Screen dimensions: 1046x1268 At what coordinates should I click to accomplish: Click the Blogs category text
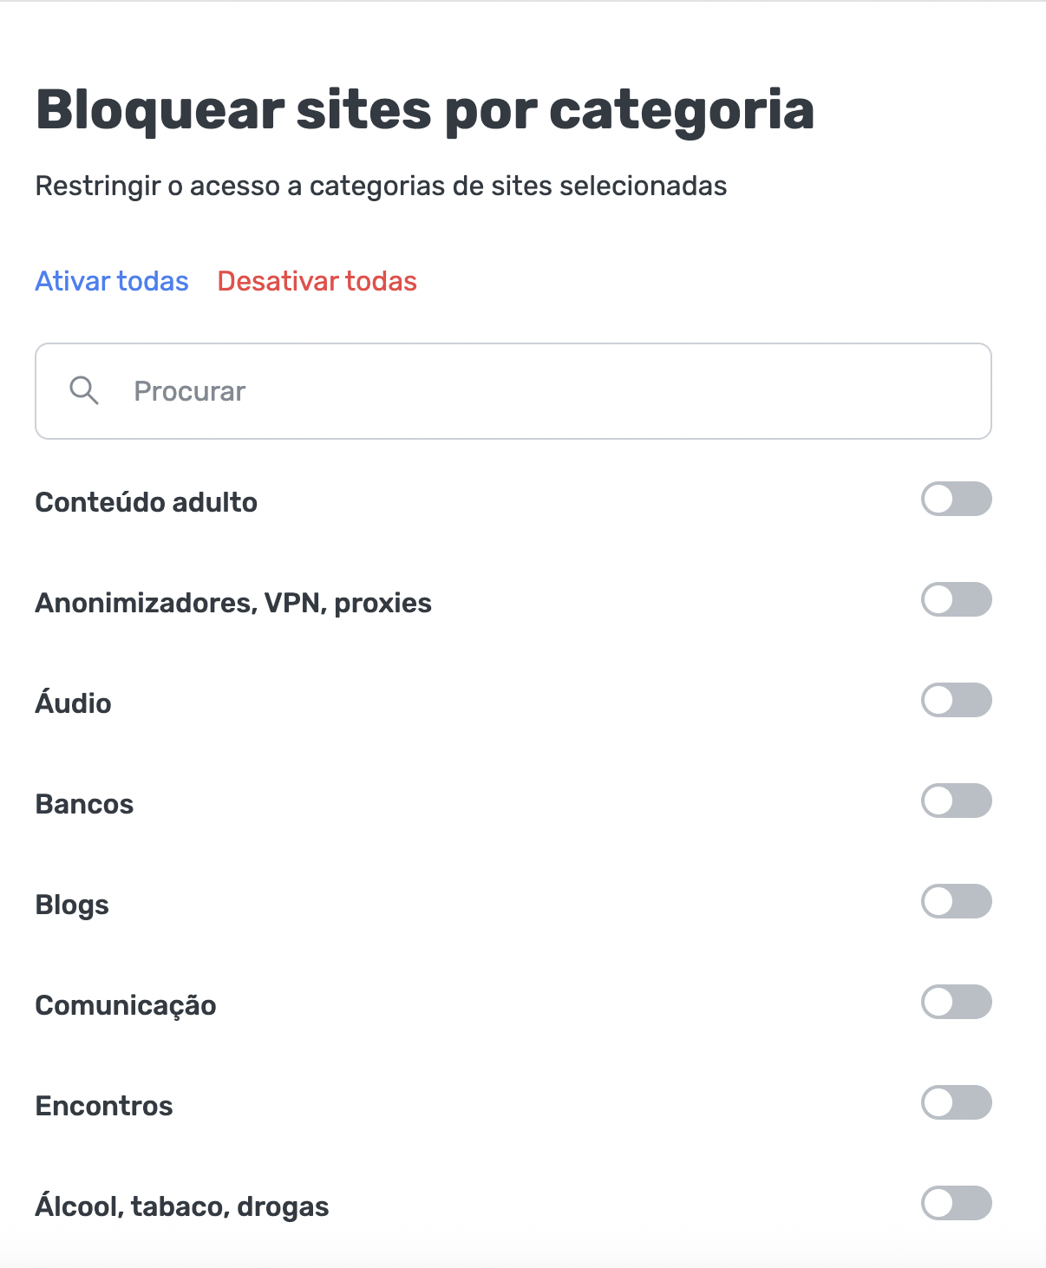click(x=72, y=904)
